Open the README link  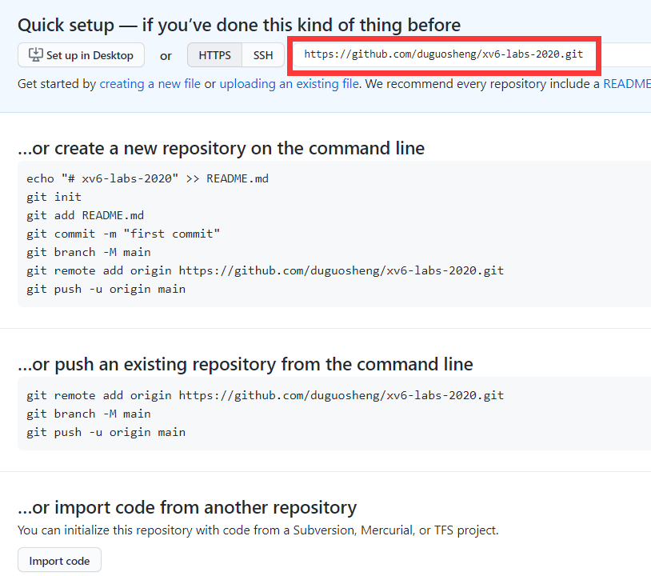(627, 84)
